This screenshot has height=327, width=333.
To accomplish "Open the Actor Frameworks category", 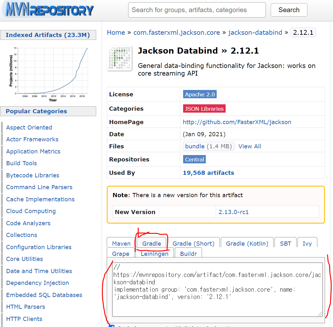I will click(32, 139).
